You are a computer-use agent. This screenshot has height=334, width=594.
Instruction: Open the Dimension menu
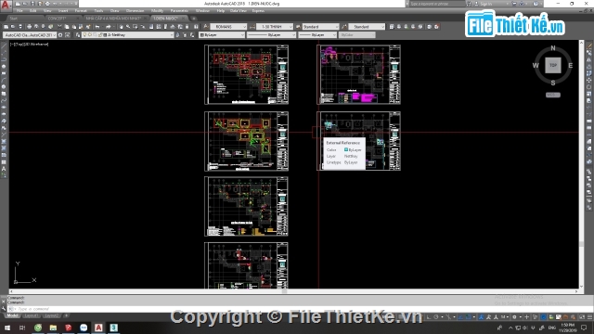135,11
